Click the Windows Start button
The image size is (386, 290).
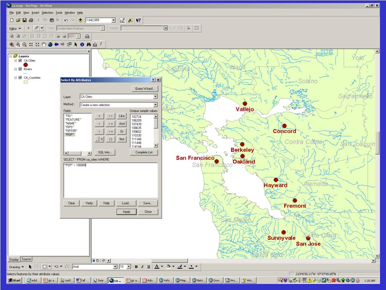15,281
